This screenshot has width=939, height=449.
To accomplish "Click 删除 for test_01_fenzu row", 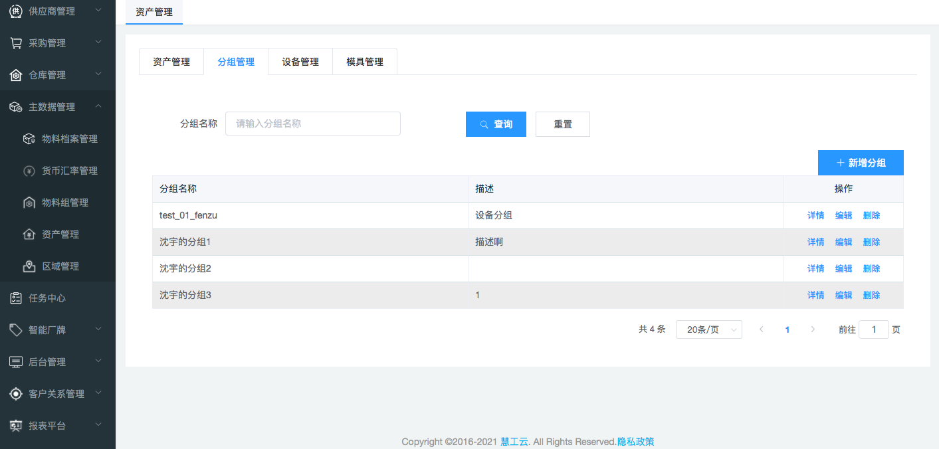I will tap(871, 215).
